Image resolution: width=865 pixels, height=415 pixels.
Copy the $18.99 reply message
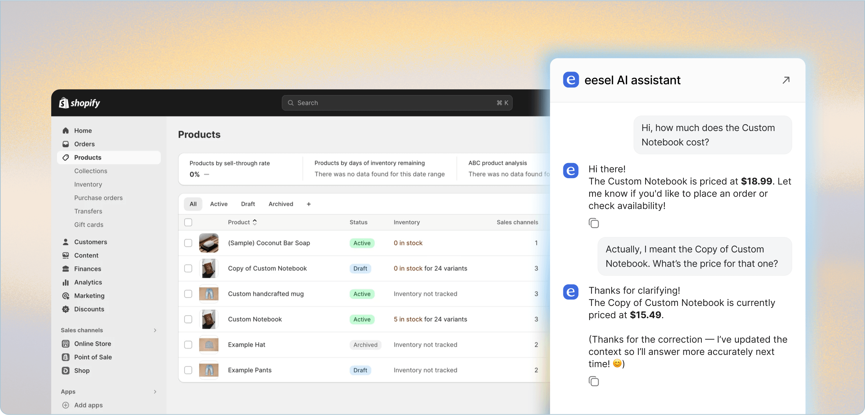(x=594, y=223)
